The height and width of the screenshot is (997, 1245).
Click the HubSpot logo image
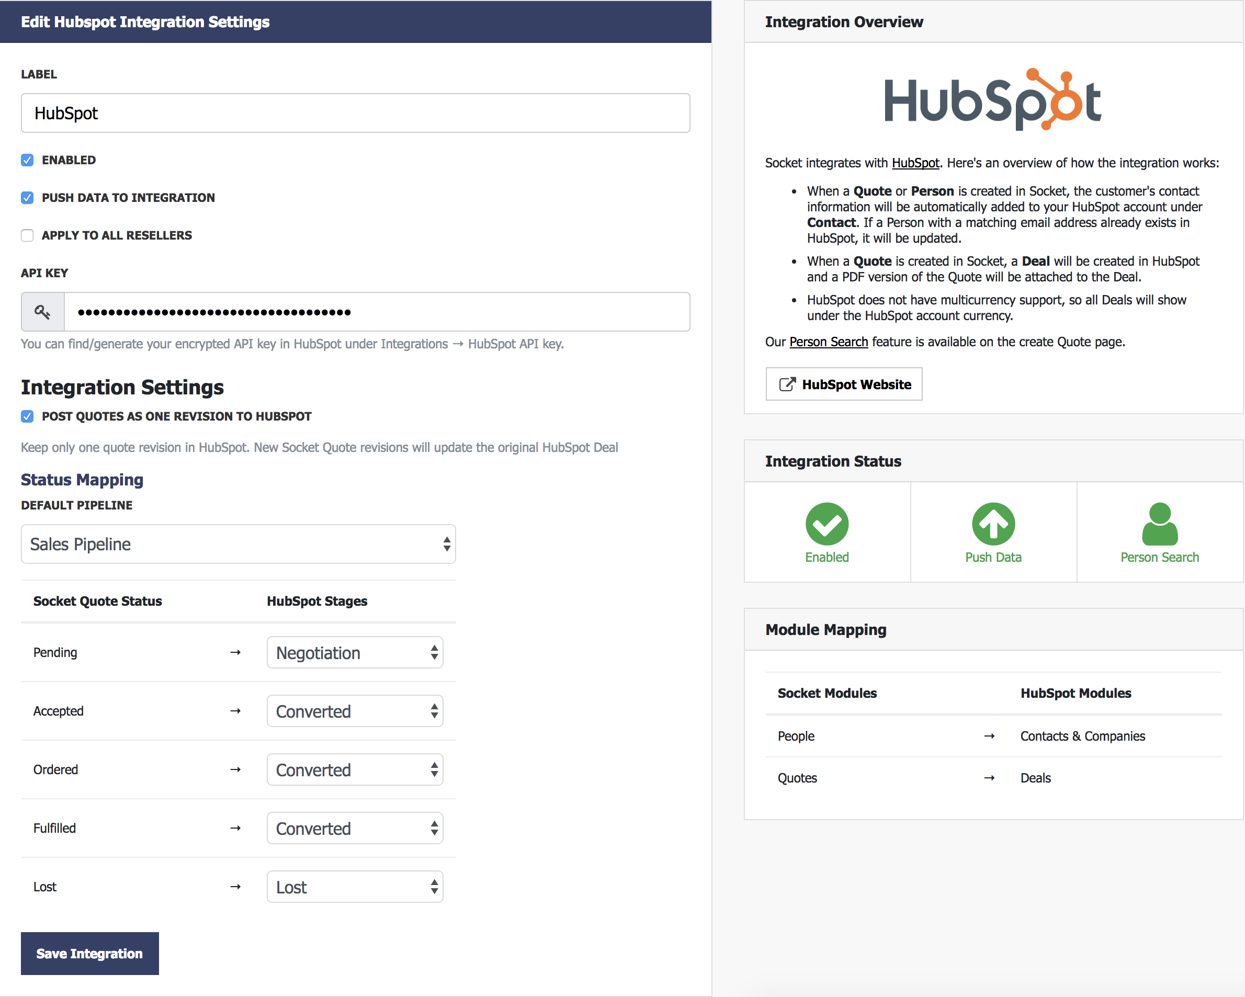click(993, 100)
